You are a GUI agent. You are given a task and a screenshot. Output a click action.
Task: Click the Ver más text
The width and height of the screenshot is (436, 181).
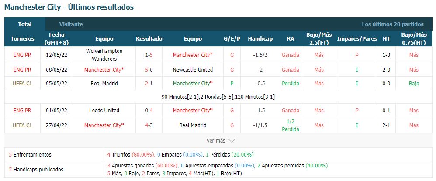(216, 141)
